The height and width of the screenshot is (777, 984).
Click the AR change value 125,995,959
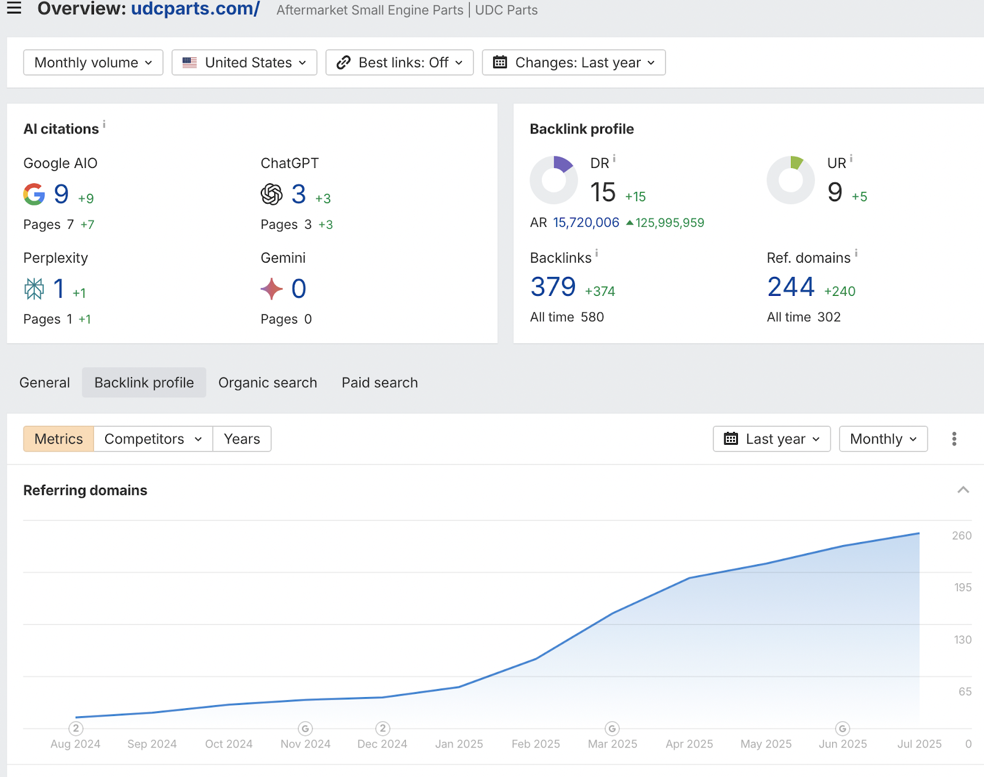click(x=670, y=223)
